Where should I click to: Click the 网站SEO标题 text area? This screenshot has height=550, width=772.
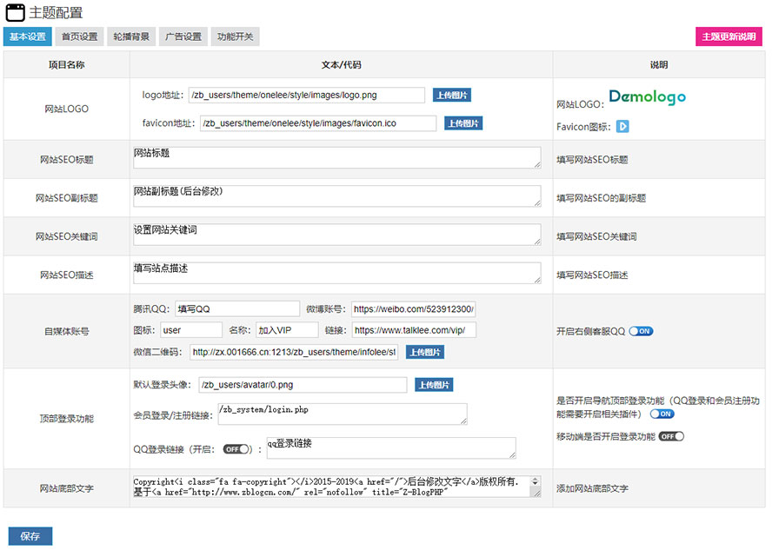[x=336, y=157]
